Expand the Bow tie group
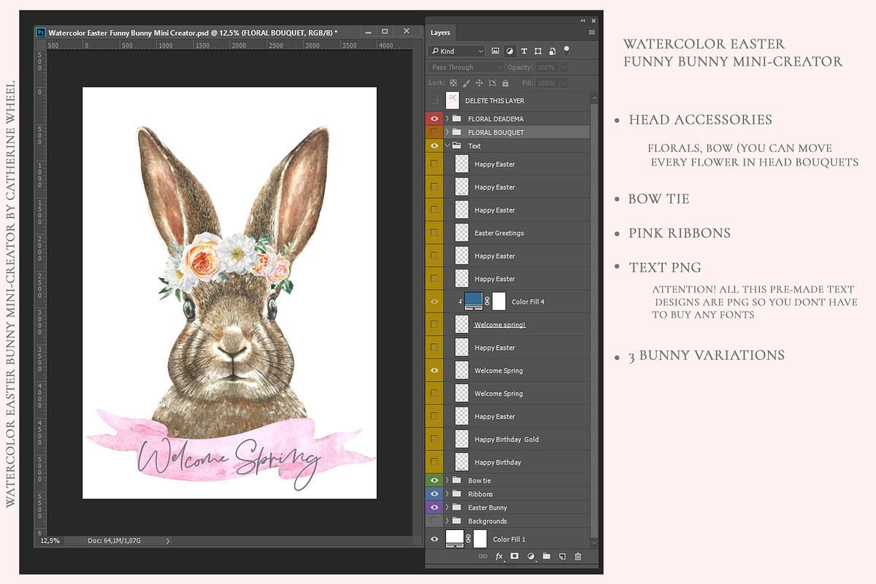876x584 pixels. (447, 480)
